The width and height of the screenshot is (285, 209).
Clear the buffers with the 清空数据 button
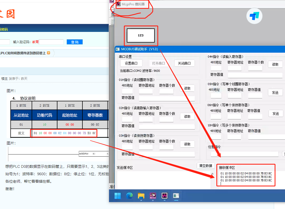[x=206, y=166]
